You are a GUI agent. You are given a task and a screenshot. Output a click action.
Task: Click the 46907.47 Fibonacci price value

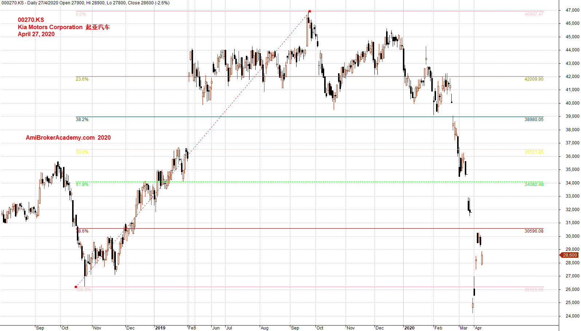pos(534,14)
